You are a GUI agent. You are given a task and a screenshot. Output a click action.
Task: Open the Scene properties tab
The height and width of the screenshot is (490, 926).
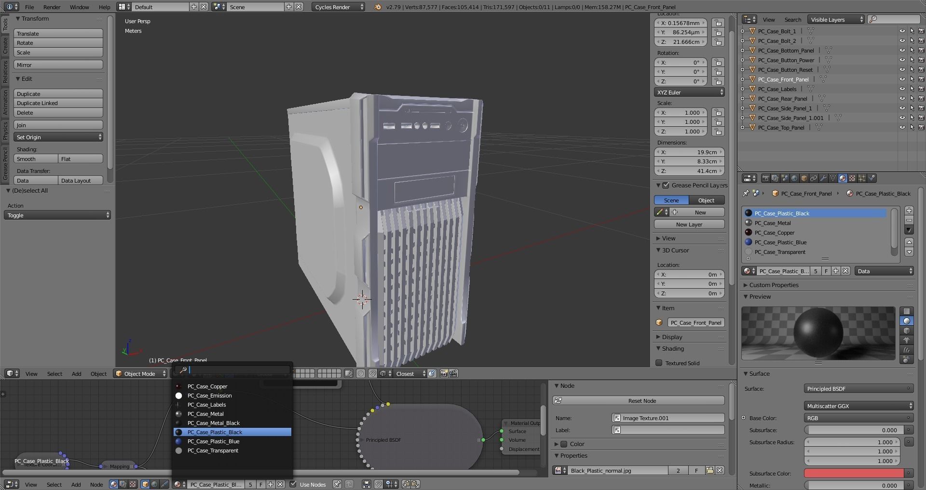(785, 178)
